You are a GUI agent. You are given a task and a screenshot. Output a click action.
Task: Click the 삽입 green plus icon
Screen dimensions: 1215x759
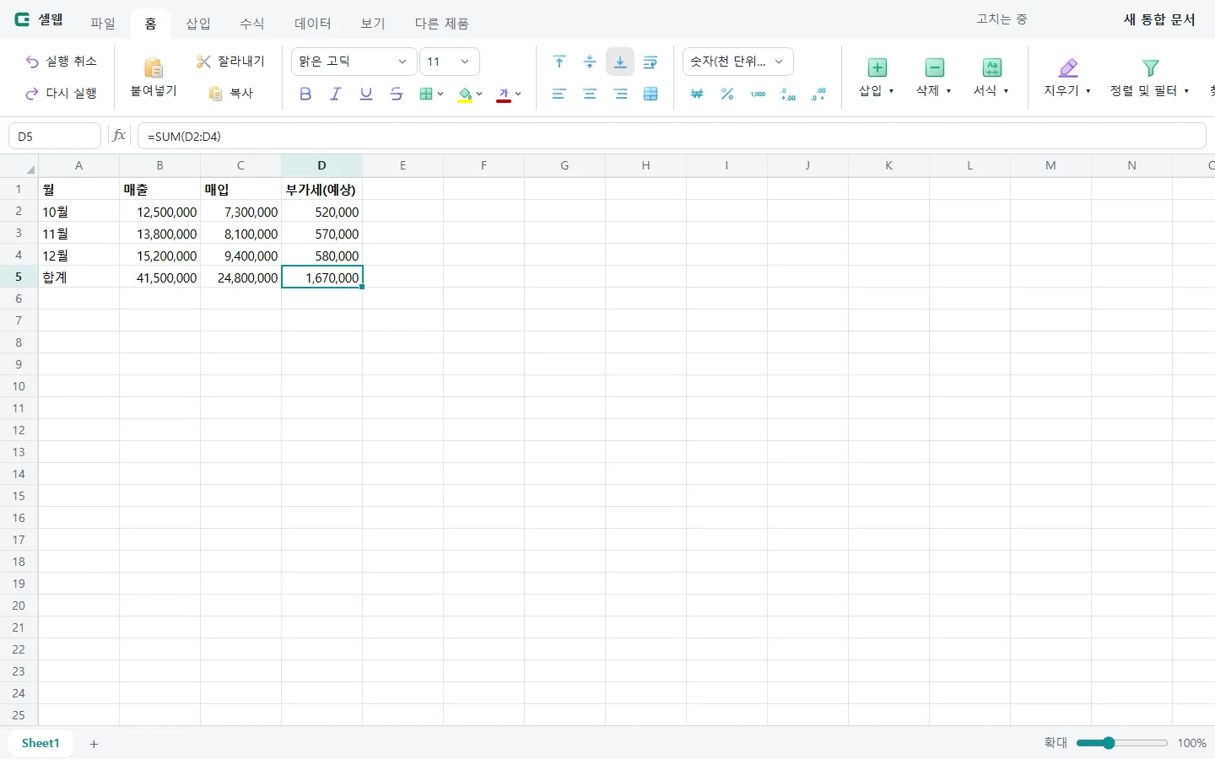pos(877,67)
